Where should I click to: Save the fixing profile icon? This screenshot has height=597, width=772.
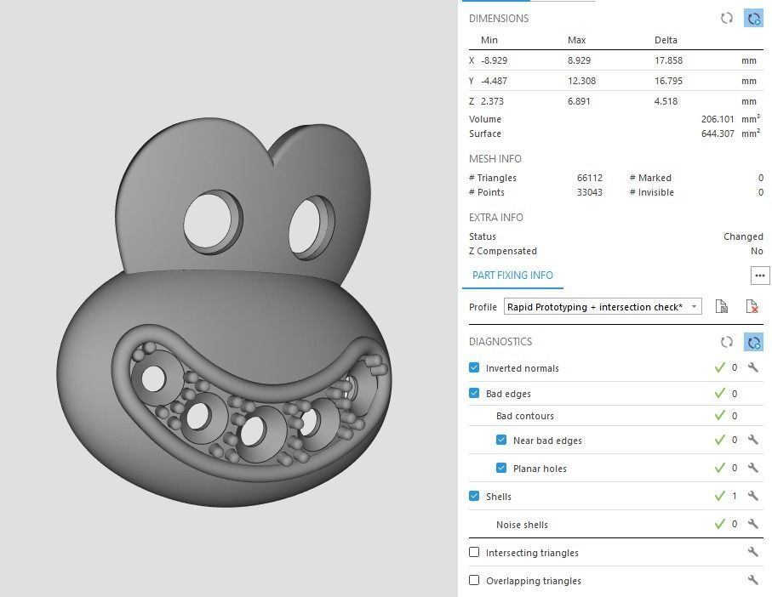721,306
